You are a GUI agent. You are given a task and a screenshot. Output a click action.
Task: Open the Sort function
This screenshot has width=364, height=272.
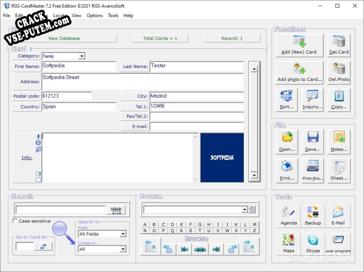click(x=287, y=100)
